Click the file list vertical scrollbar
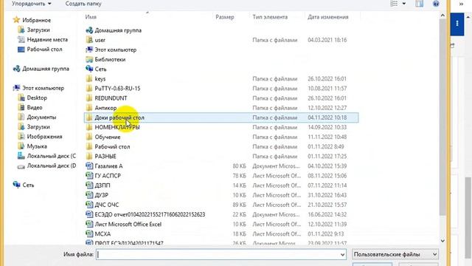 [x=442, y=117]
